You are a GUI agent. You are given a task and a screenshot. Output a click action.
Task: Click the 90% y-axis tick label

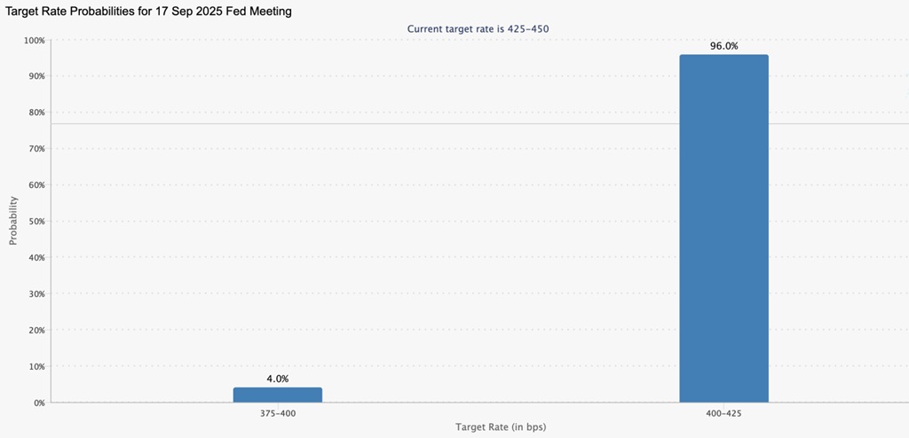tap(36, 77)
